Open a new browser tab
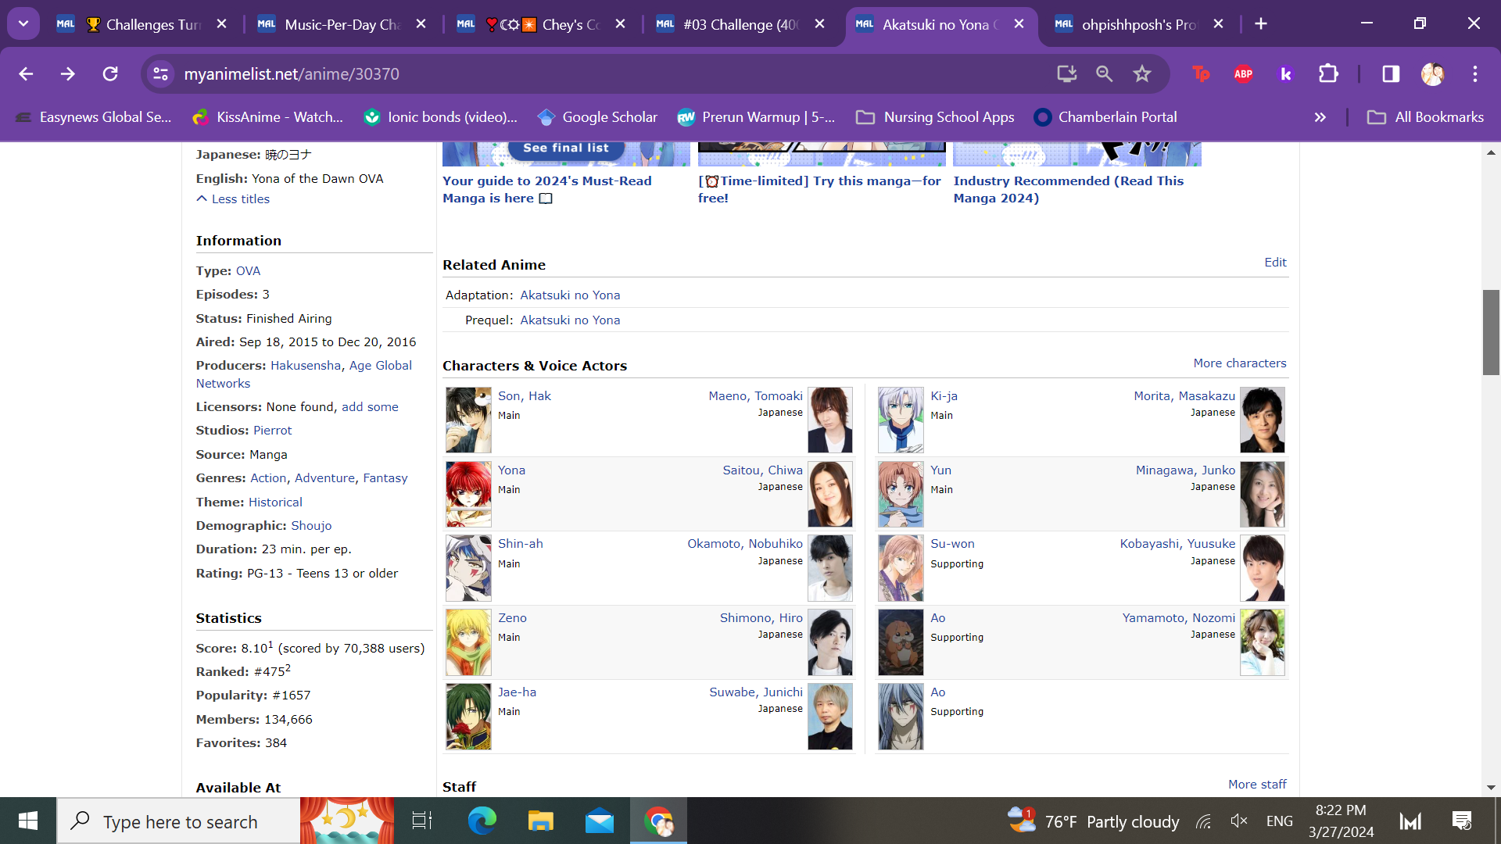This screenshot has width=1501, height=844. point(1261,24)
